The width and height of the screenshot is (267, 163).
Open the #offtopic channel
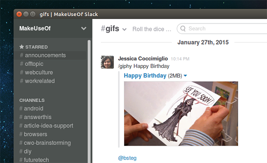coord(32,64)
